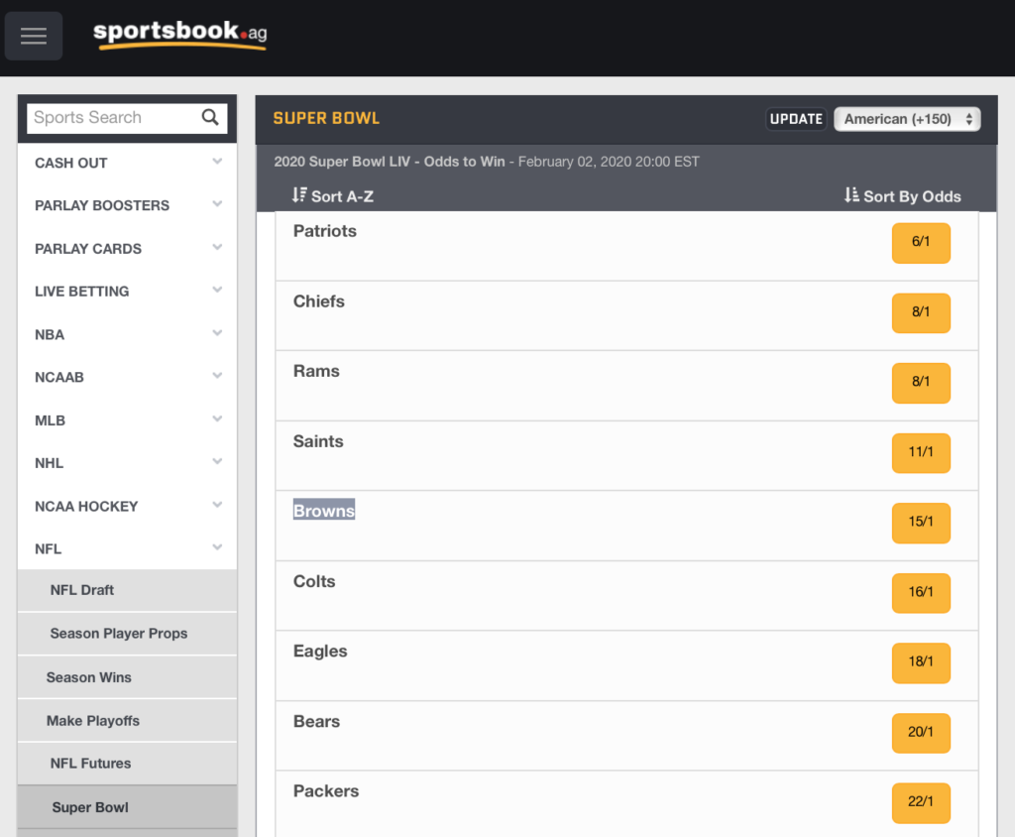
Task: Select Super Bowl in sidebar
Action: tap(127, 807)
